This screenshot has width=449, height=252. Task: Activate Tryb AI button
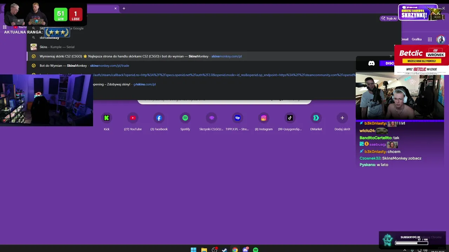click(x=389, y=19)
